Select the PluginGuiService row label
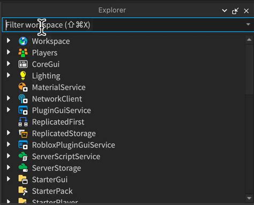254x205 pixels. pos(62,111)
